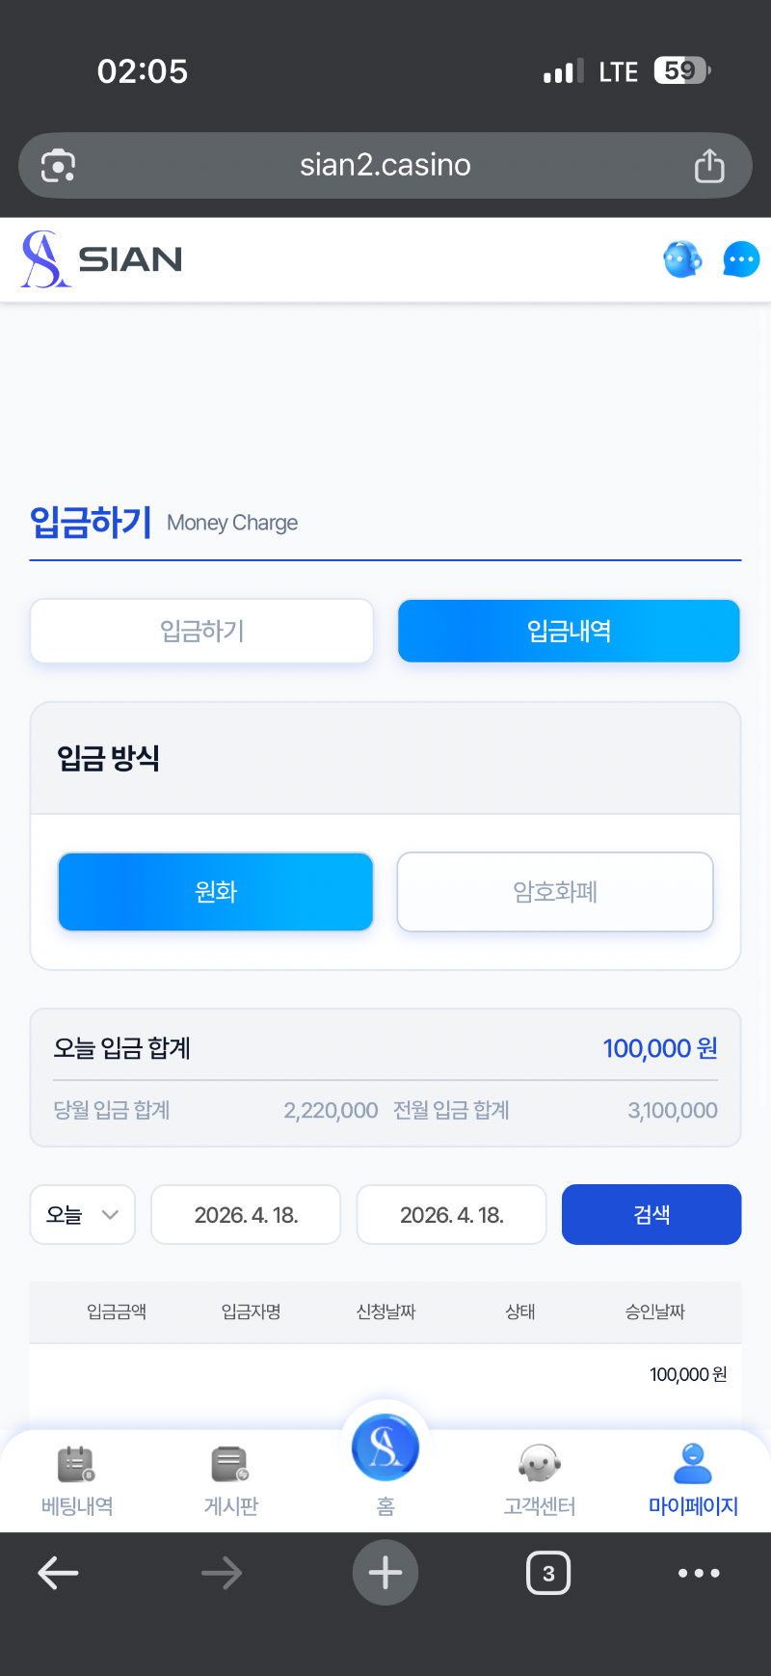Go to 홈 via center logo button
The image size is (771, 1676).
pyautogui.click(x=385, y=1450)
